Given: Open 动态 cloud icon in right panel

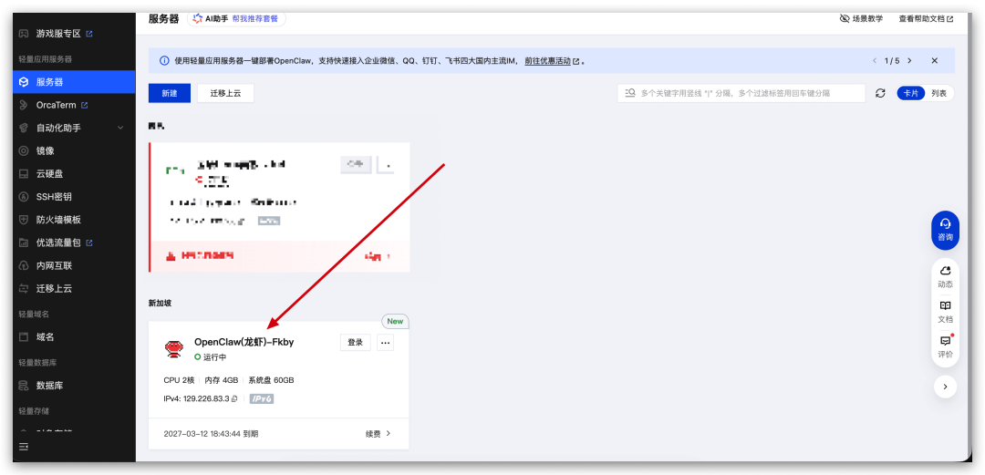Looking at the screenshot, I should (x=945, y=275).
